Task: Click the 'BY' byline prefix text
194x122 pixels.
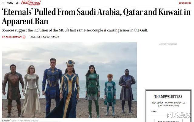Action: click(3, 37)
